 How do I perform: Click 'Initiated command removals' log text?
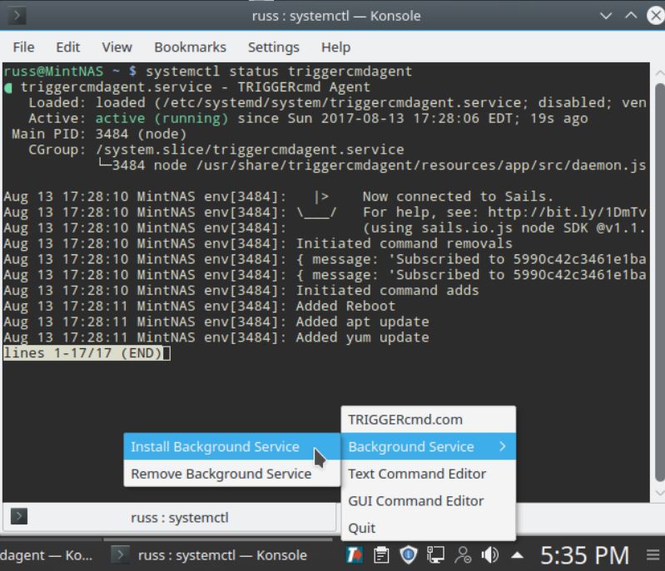point(404,244)
